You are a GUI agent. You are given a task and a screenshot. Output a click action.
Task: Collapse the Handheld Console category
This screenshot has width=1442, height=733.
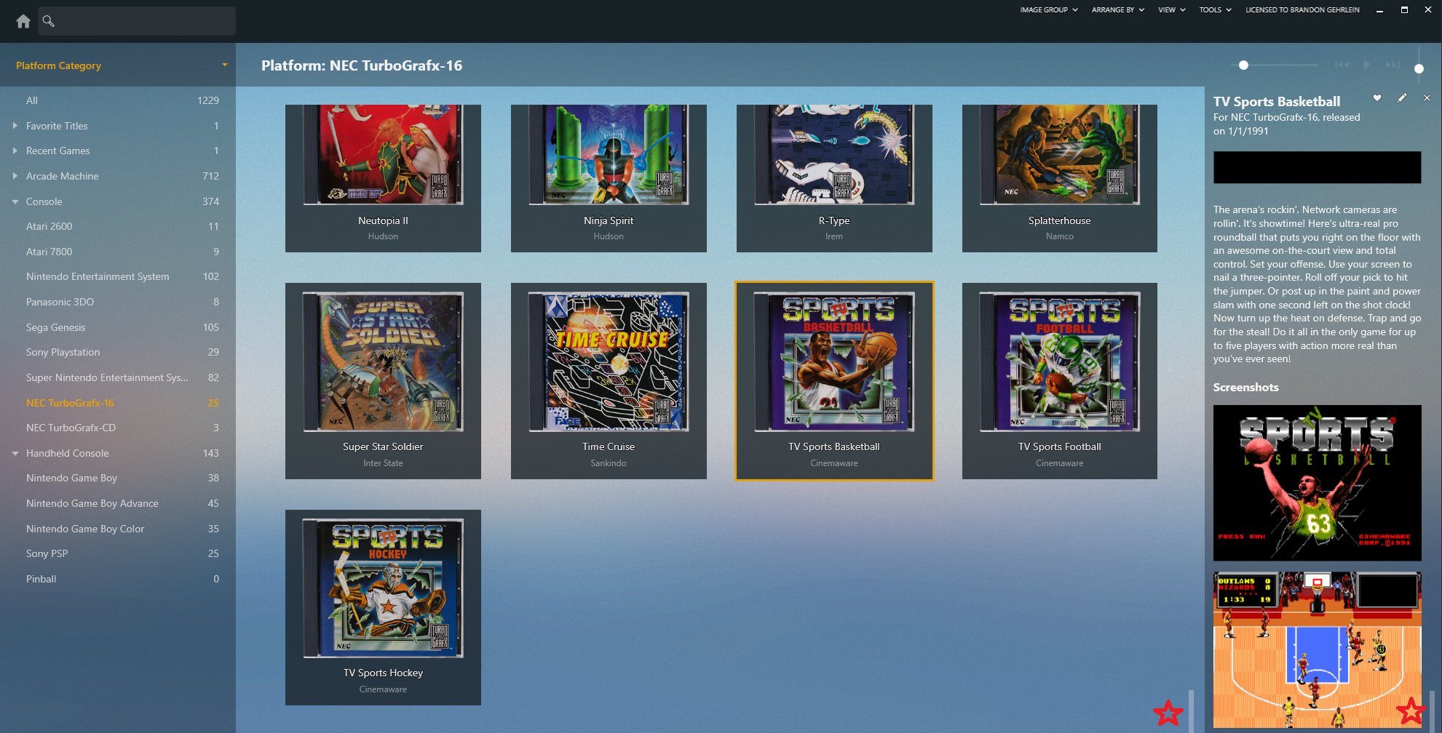15,453
